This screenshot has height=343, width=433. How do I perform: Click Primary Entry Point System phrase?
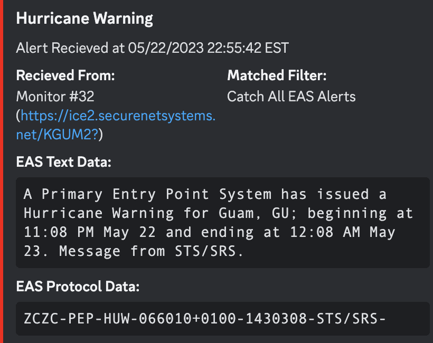(x=157, y=194)
